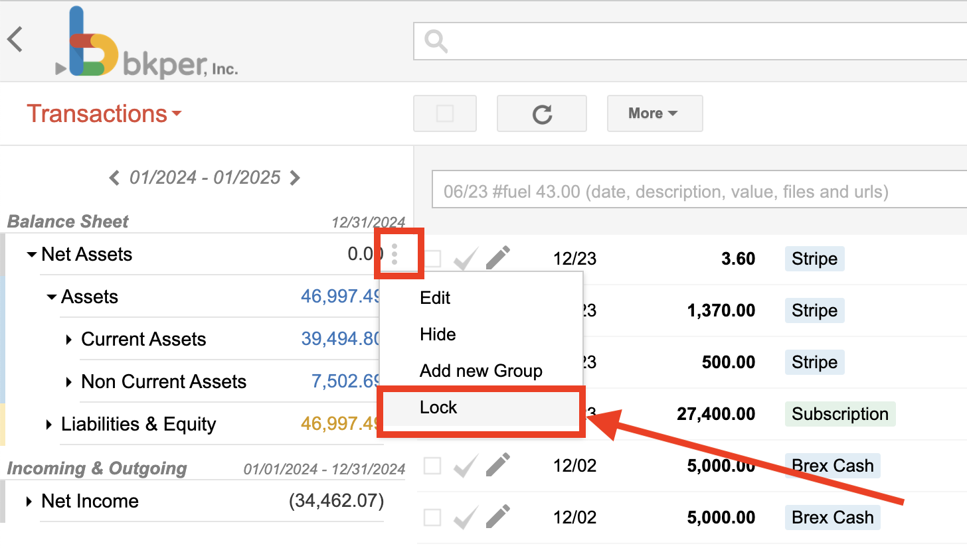
Task: Click edit pencil on 3.60 Stripe transaction
Action: [498, 258]
